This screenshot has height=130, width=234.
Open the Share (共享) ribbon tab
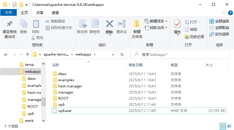click(40, 13)
